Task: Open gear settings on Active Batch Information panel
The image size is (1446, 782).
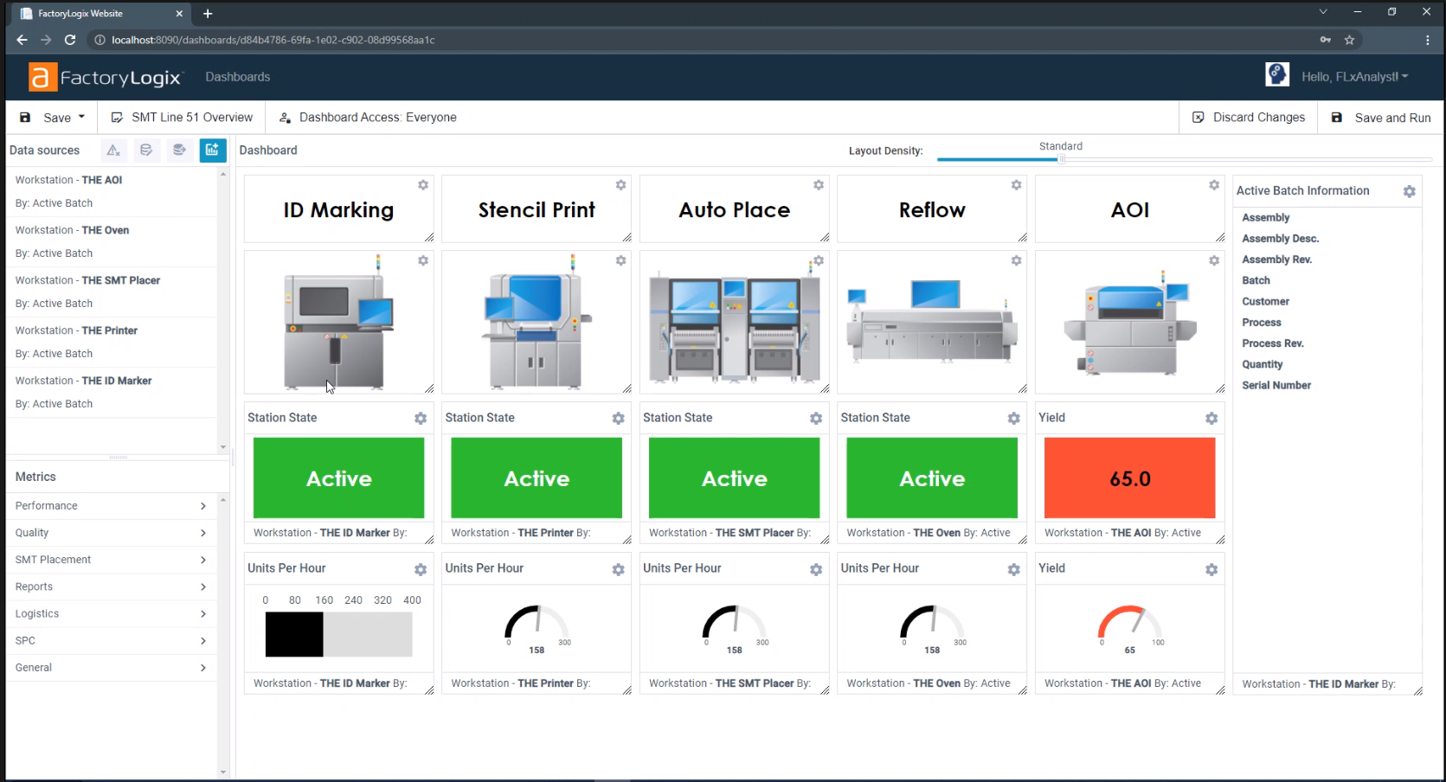Action: [1410, 191]
